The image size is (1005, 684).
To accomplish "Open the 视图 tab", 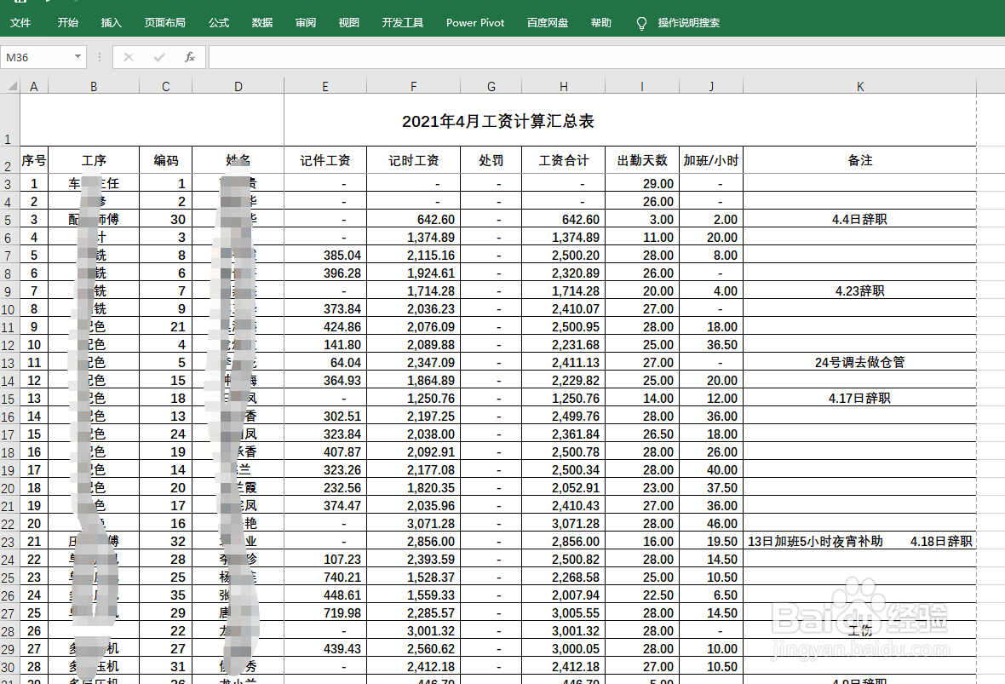I will tap(348, 22).
